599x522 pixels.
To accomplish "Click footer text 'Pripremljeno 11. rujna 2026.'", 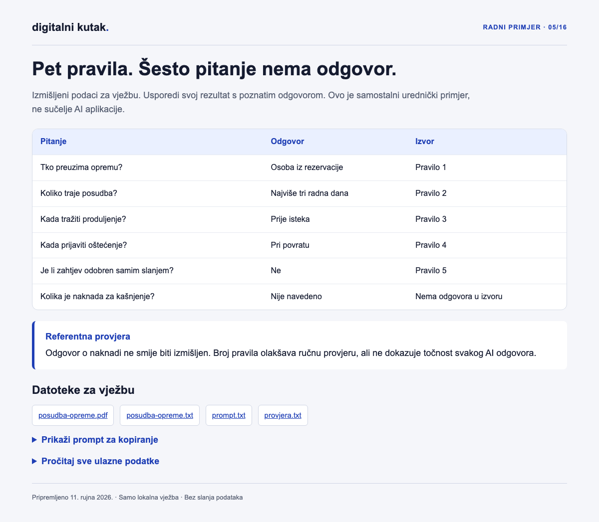I will click(73, 498).
